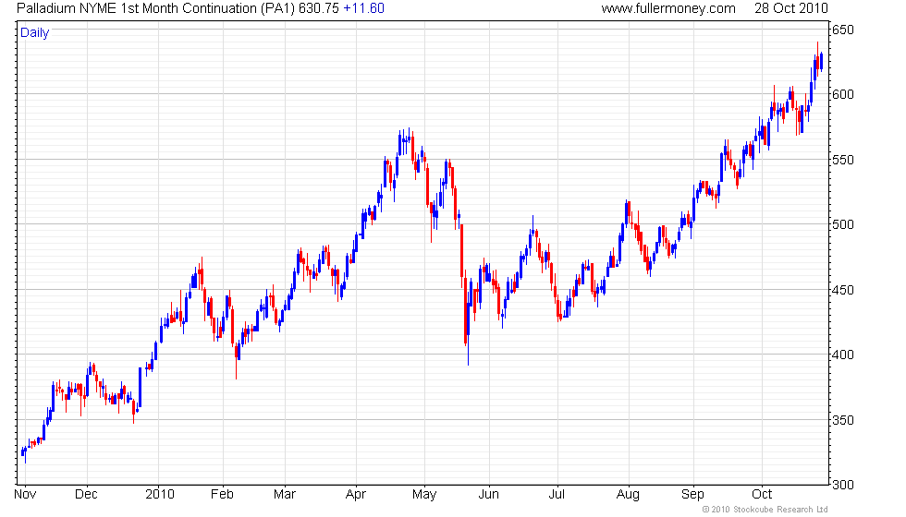This screenshot has height=517, width=906.
Task: Click the Aug month label
Action: click(x=628, y=495)
